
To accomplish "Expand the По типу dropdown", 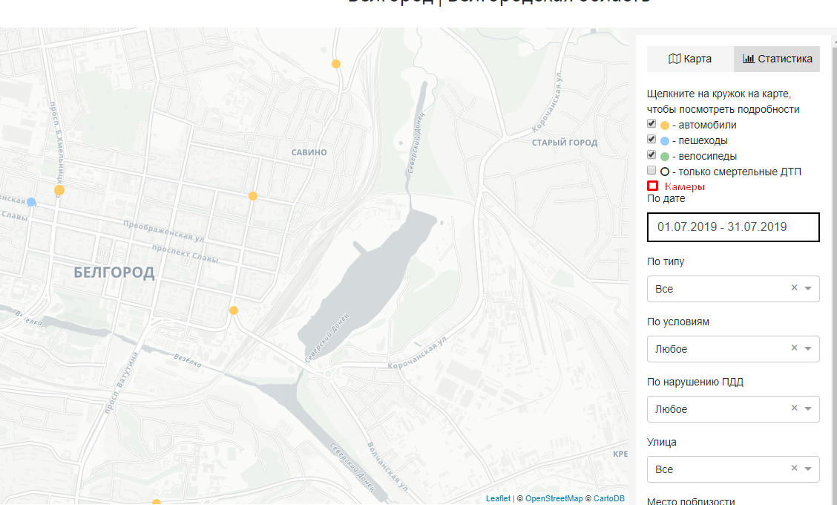I will pyautogui.click(x=808, y=289).
